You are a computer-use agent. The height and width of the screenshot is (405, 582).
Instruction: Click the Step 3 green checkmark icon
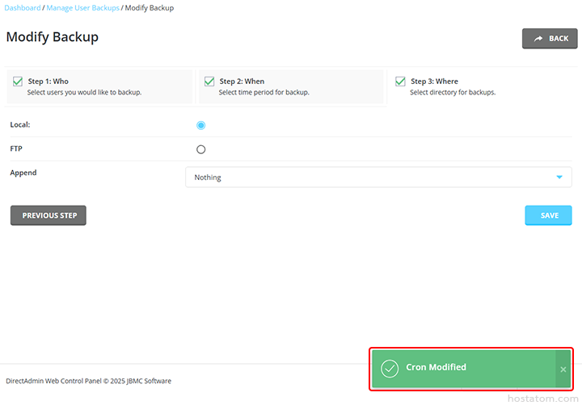400,81
